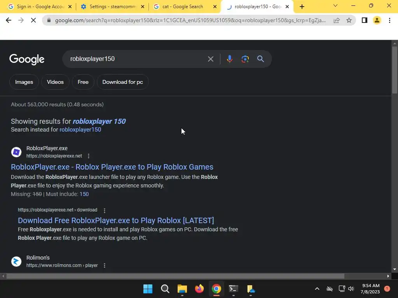Close the Sign in tab

click(70, 7)
